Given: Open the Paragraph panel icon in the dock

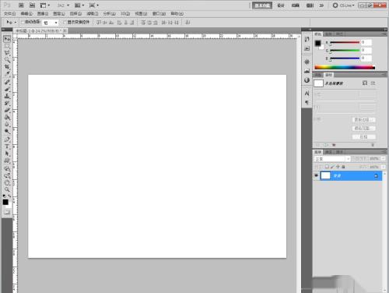Looking at the screenshot, I should (x=307, y=102).
